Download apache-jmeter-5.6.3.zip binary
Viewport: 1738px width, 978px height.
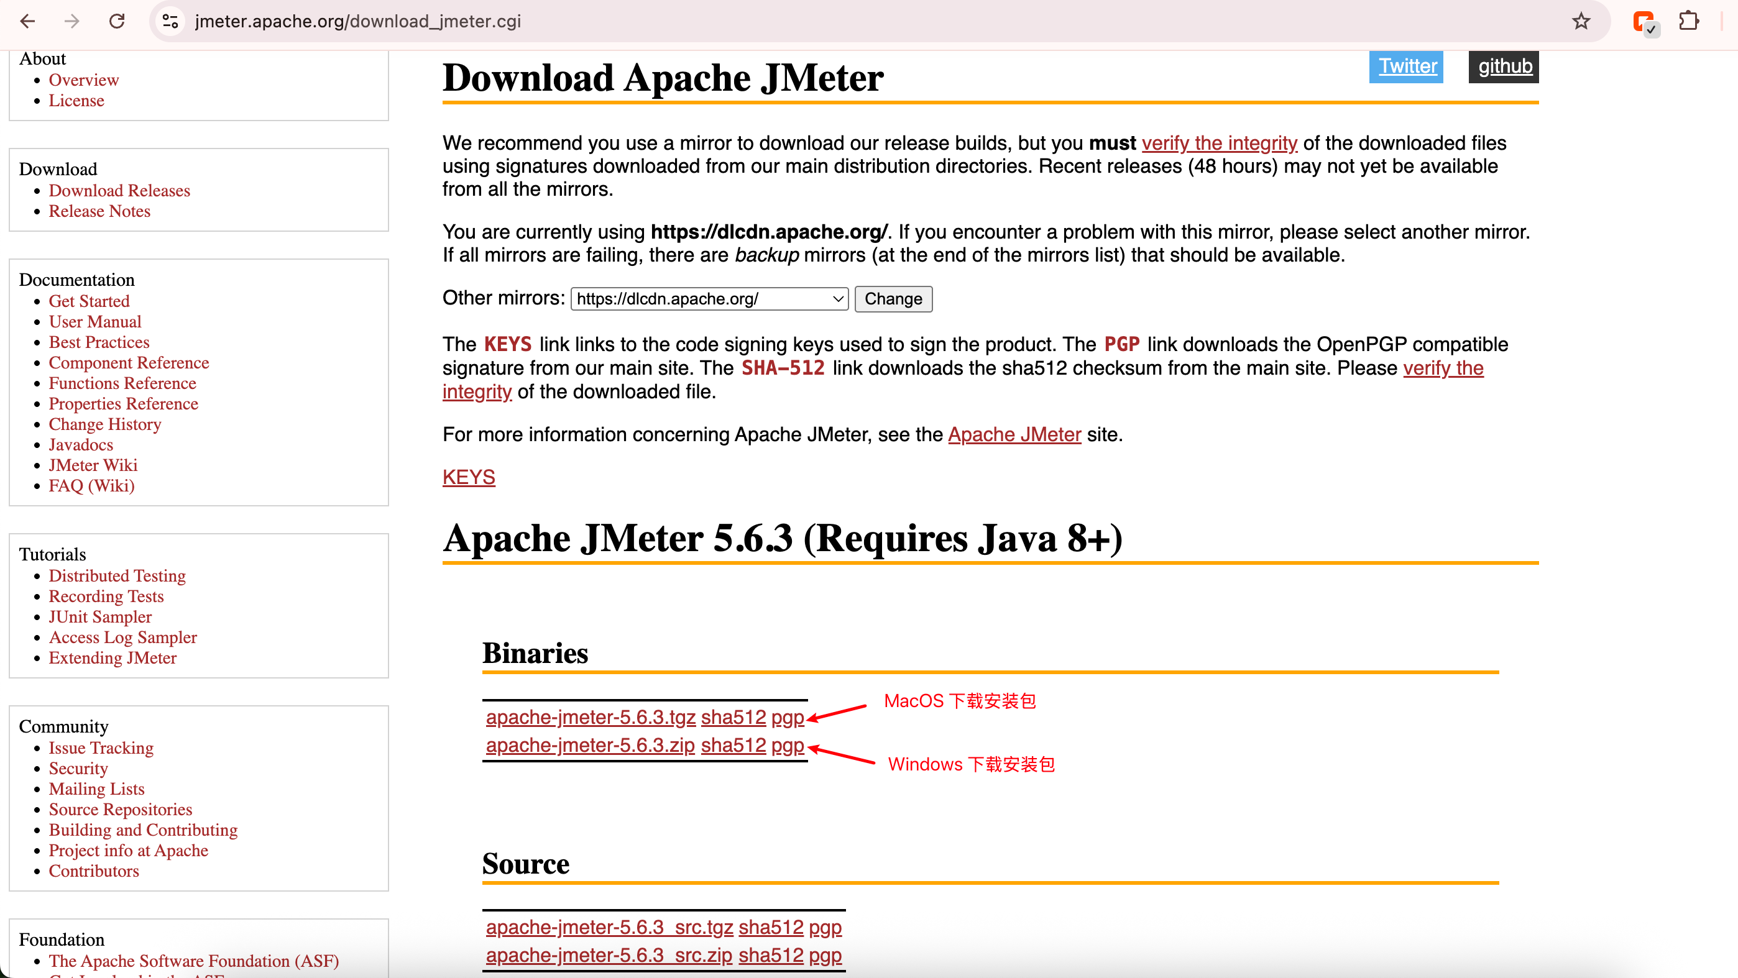[591, 745]
